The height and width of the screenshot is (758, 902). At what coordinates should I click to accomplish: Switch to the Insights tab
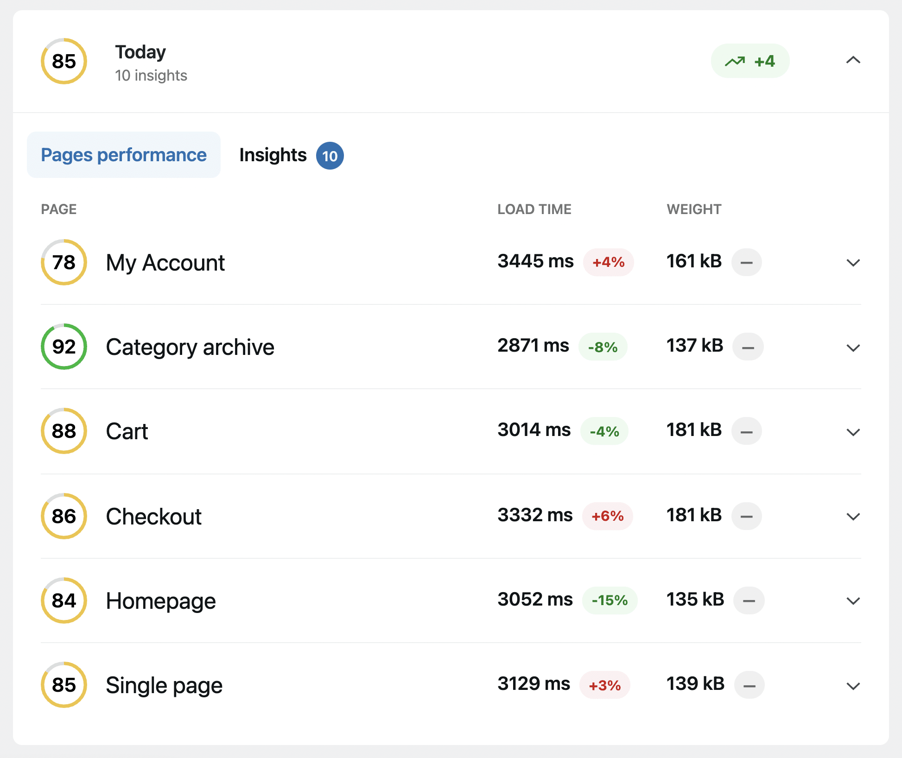pos(273,155)
